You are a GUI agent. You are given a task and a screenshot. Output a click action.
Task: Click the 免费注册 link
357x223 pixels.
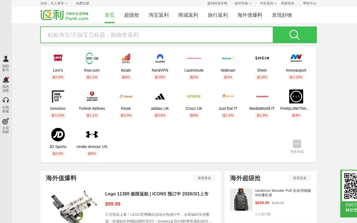tap(83, 3)
